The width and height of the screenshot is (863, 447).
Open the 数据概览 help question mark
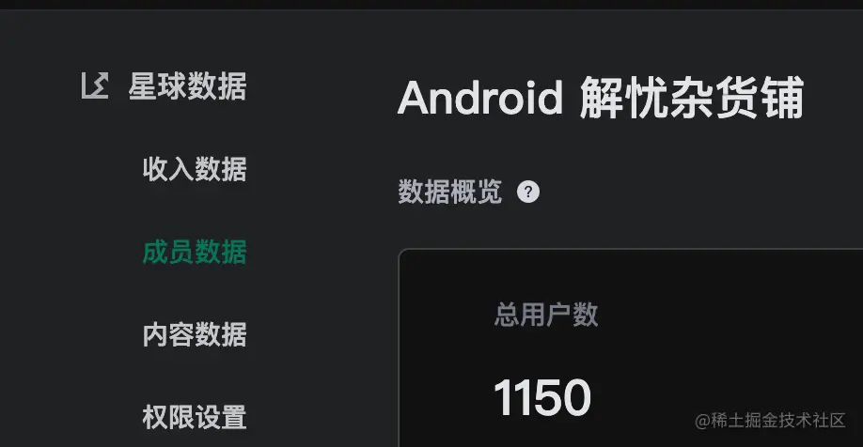click(527, 192)
